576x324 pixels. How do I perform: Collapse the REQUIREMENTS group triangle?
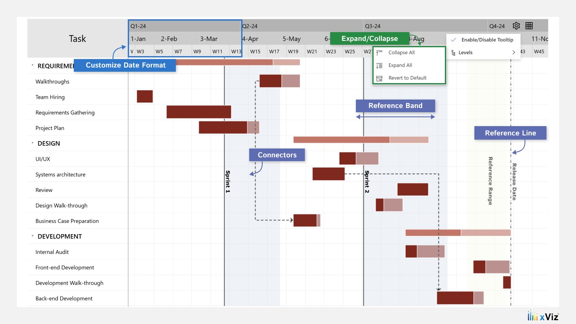[x=32, y=66]
